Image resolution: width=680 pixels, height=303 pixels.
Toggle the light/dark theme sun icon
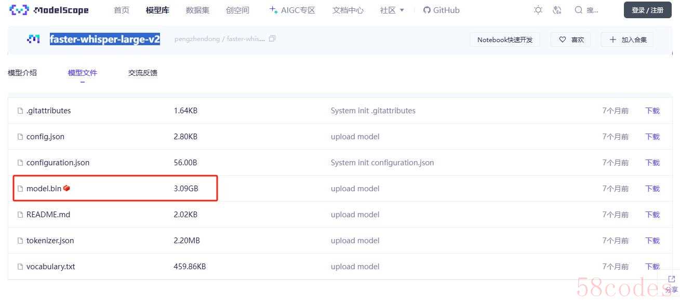tap(538, 10)
